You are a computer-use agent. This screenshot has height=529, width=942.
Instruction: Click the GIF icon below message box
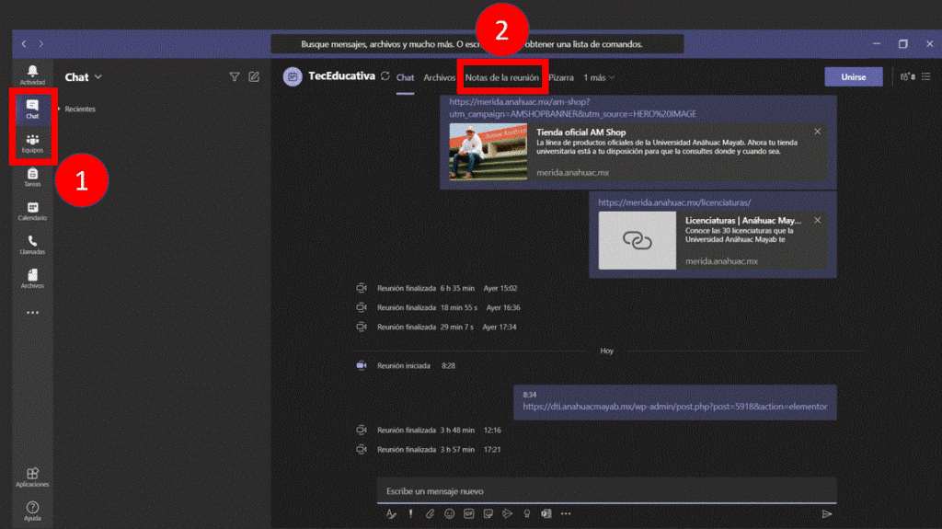point(468,513)
